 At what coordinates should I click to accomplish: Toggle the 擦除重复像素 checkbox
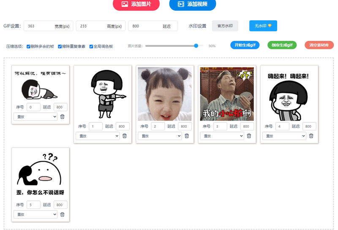coord(60,46)
